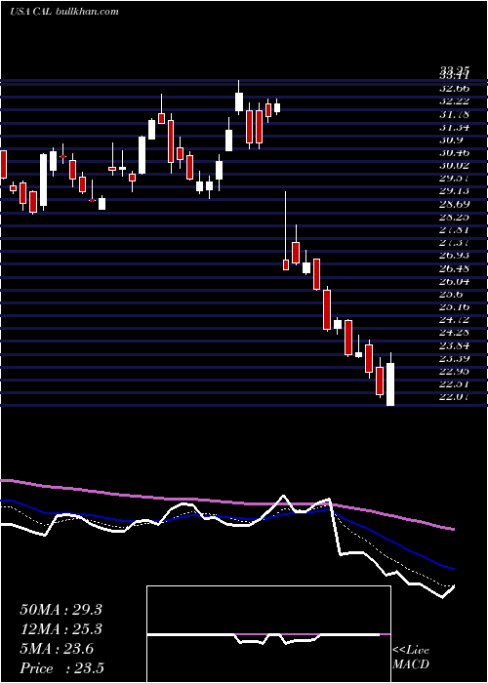Click the 30.46 price axis label
The image size is (488, 683).
click(455, 153)
